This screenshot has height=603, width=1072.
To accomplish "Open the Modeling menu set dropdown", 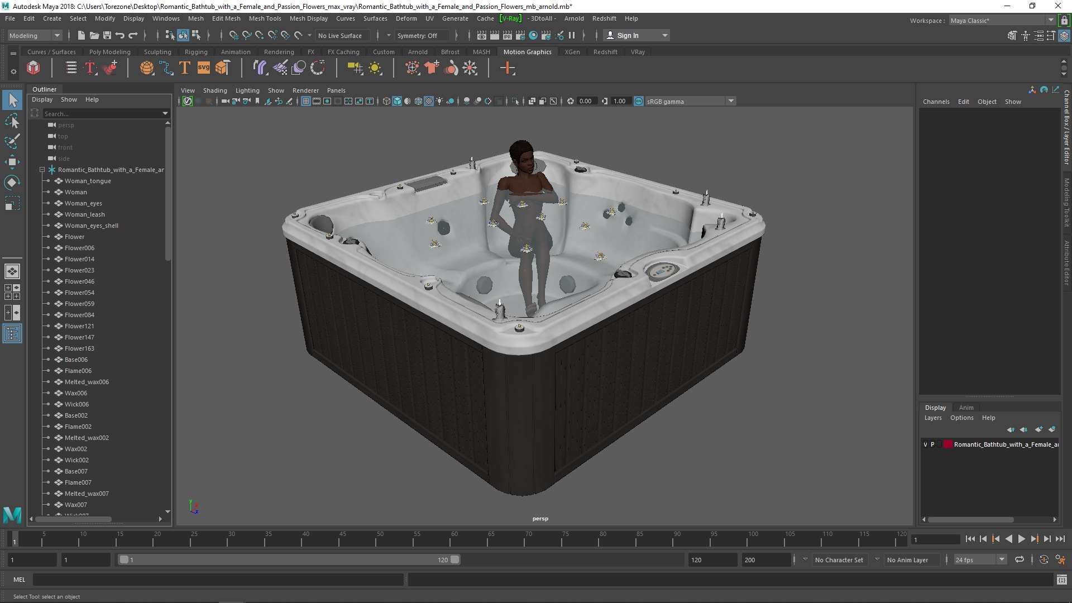I will pos(35,35).
